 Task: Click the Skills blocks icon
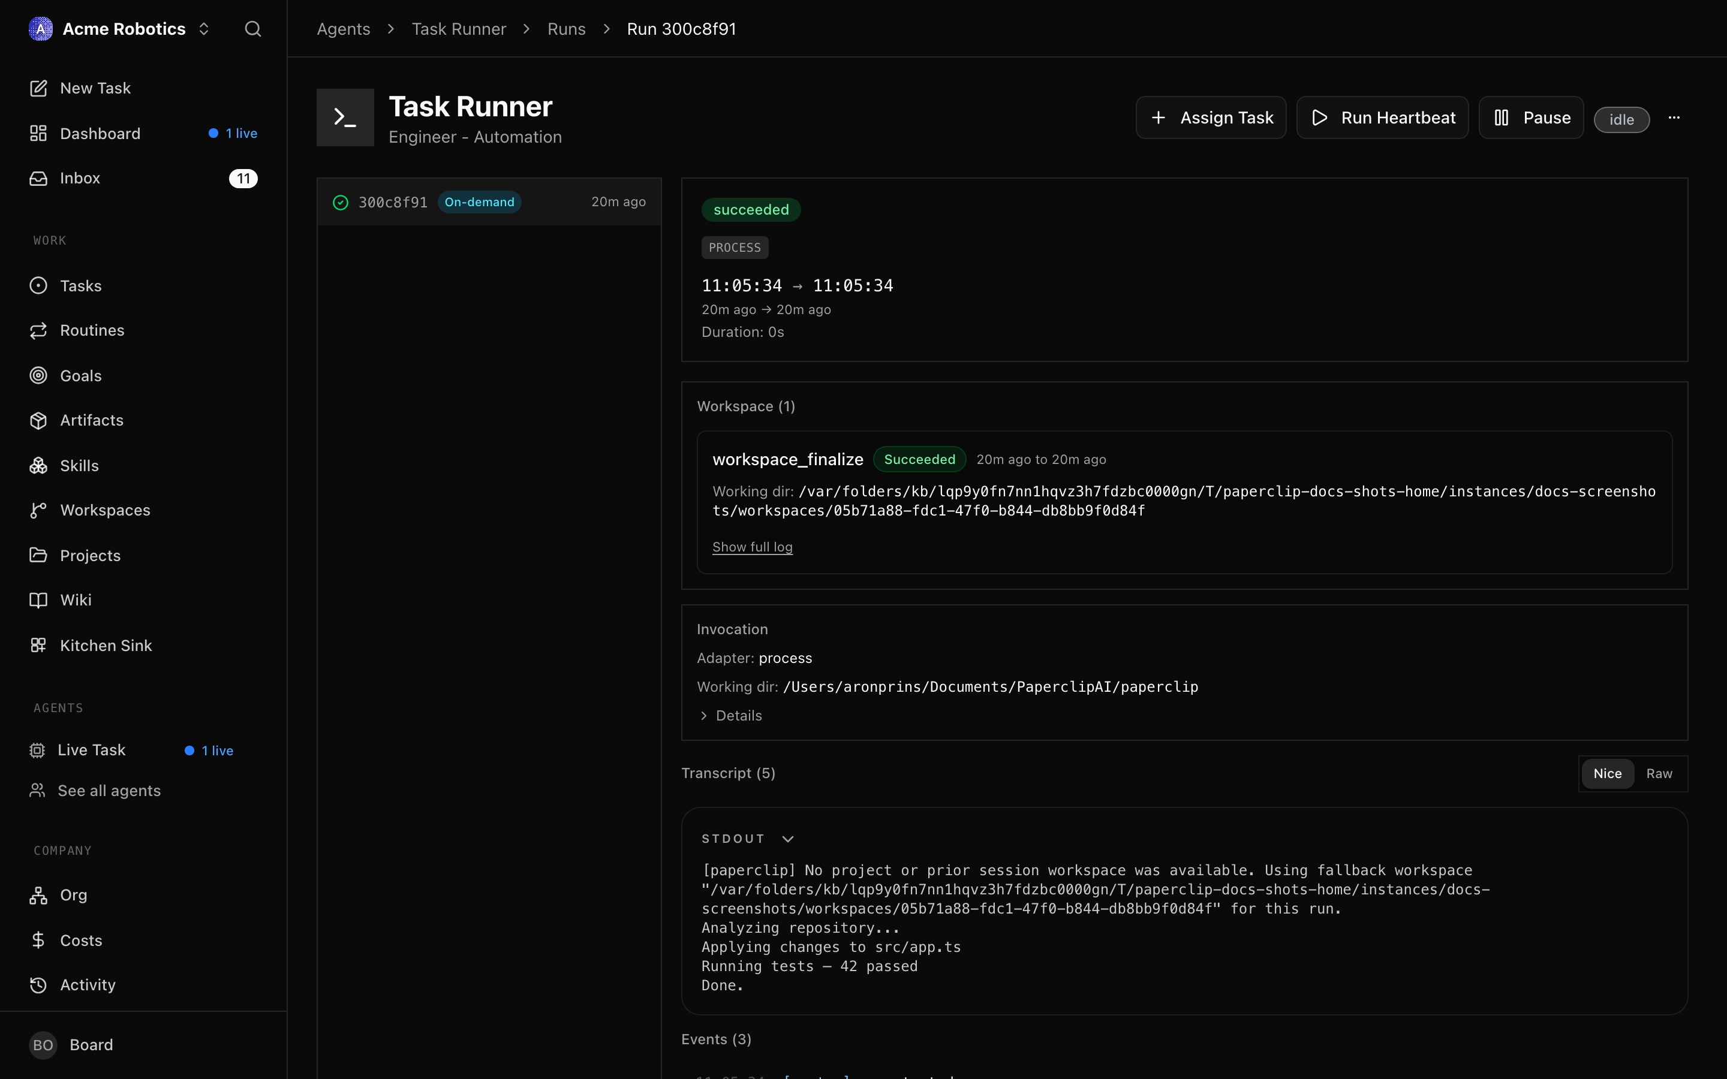[x=38, y=465]
